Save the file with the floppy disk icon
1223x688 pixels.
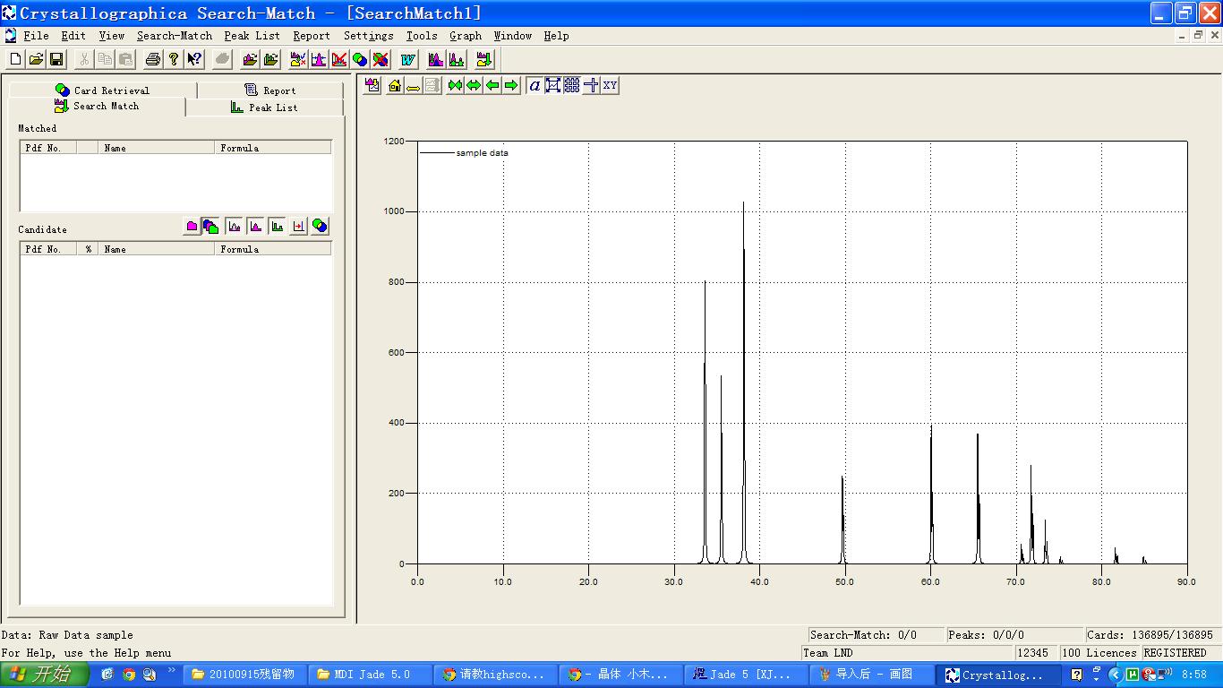click(56, 60)
